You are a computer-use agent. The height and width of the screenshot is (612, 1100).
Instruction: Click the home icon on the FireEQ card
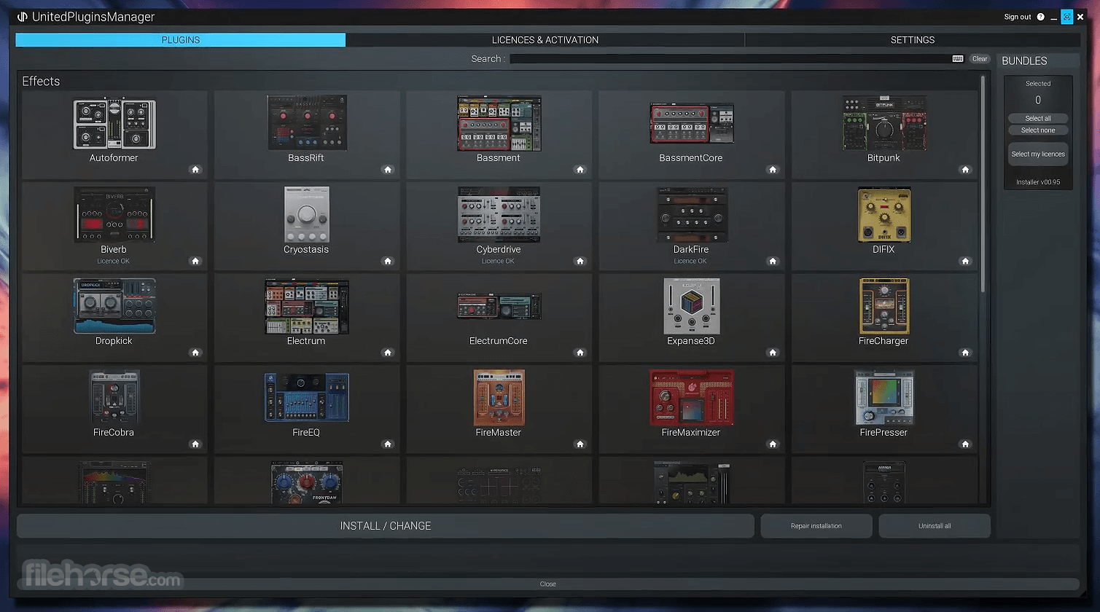point(388,444)
